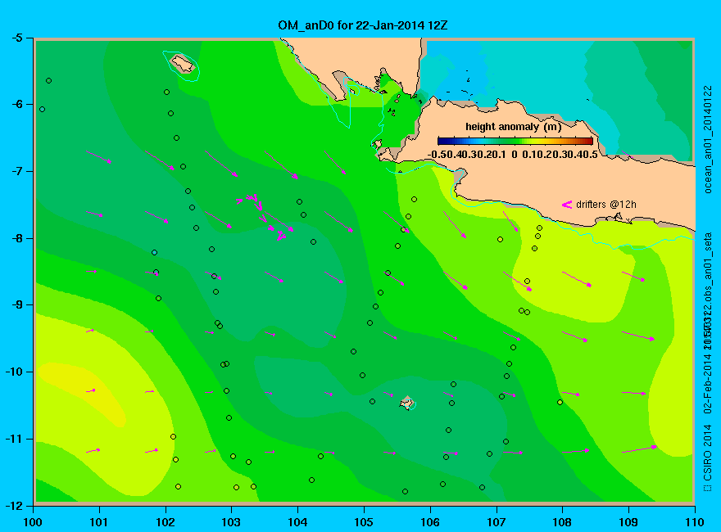
Task: Click the longitude axis label 109
Action: click(628, 522)
